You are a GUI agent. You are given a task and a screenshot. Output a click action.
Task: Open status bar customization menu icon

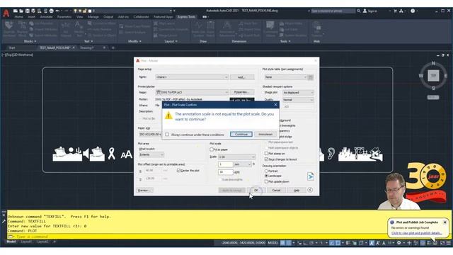click(448, 243)
